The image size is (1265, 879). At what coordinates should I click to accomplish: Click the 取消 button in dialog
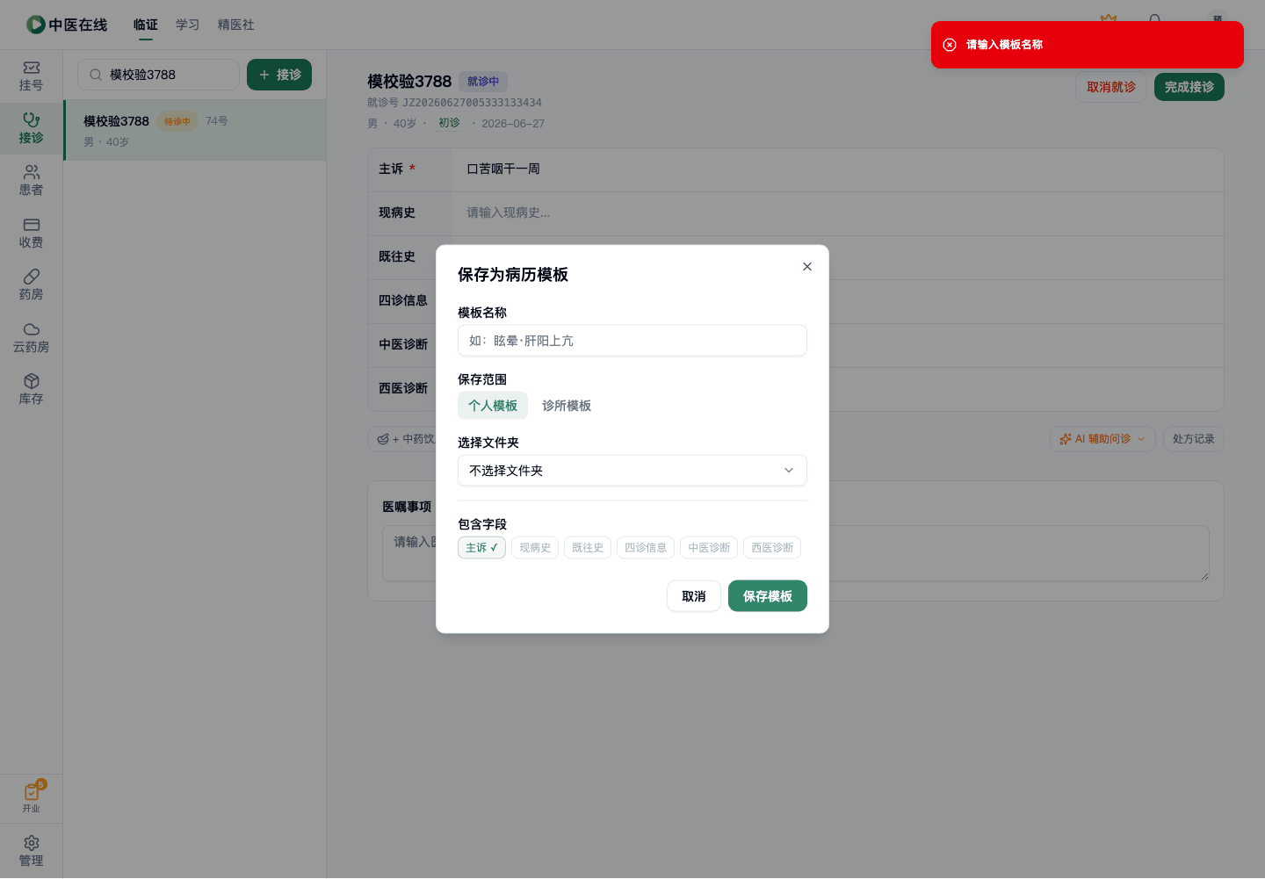tap(694, 596)
